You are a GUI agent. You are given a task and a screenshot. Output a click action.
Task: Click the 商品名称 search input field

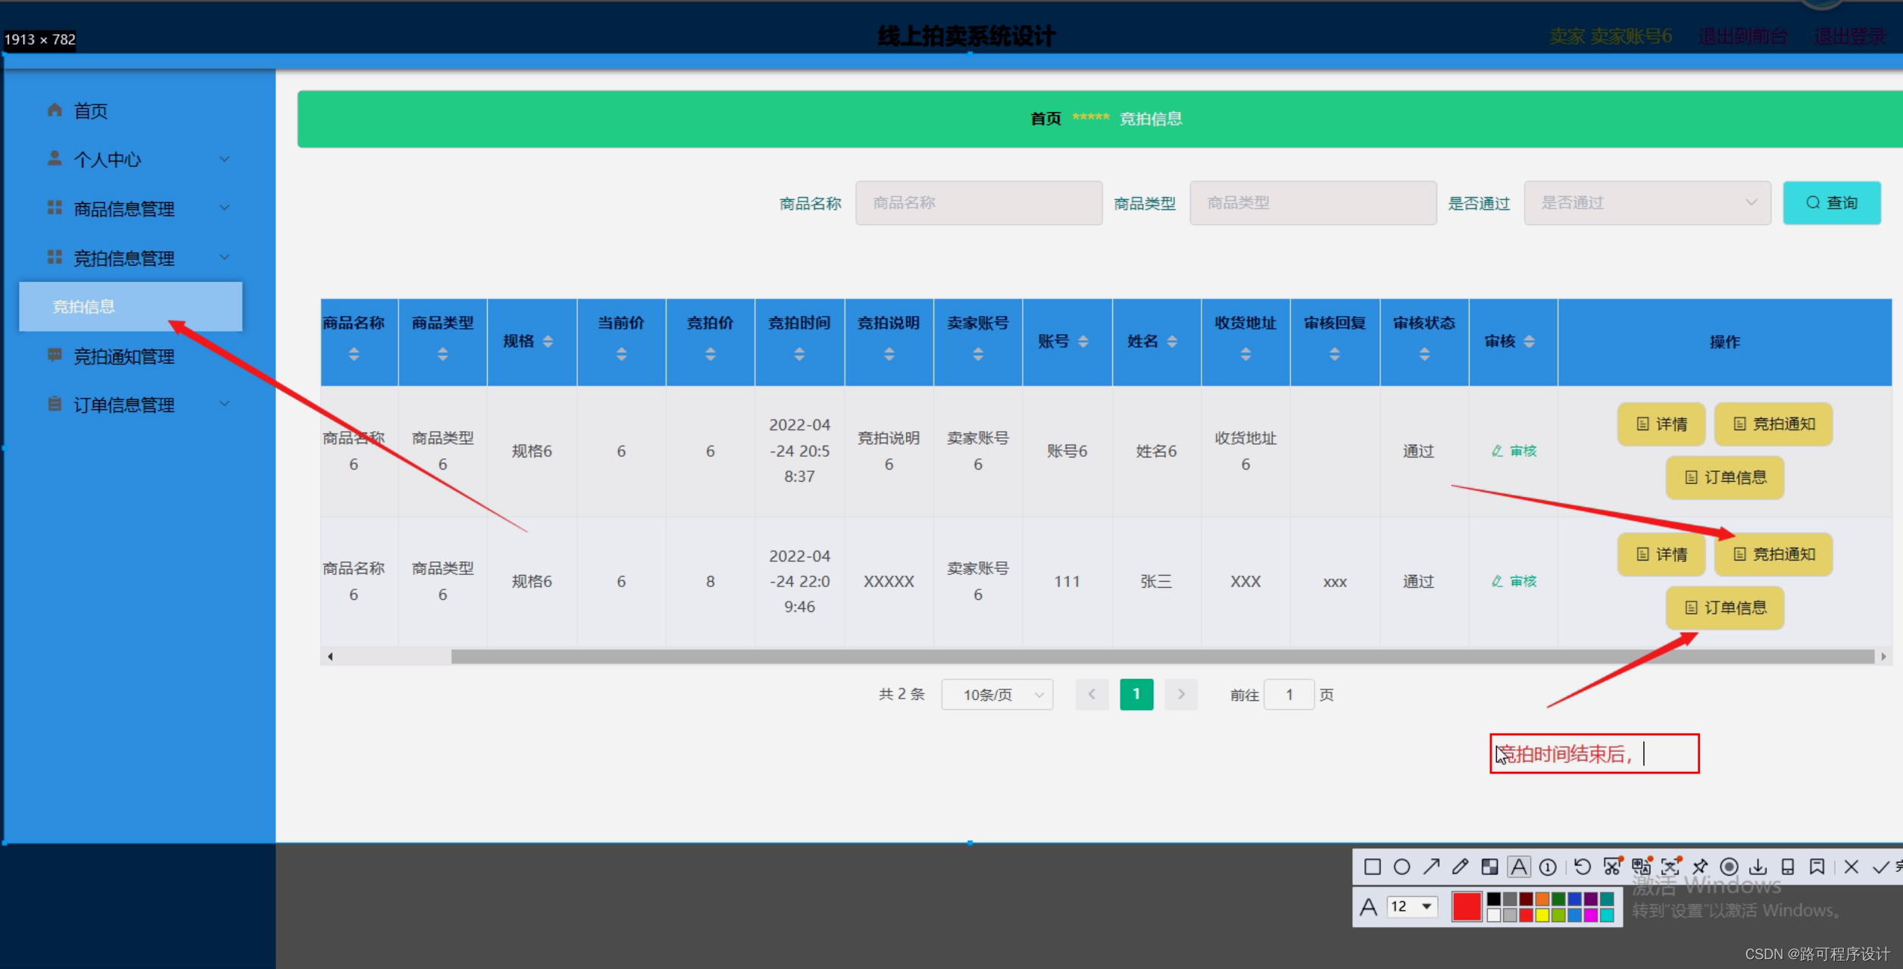(978, 203)
